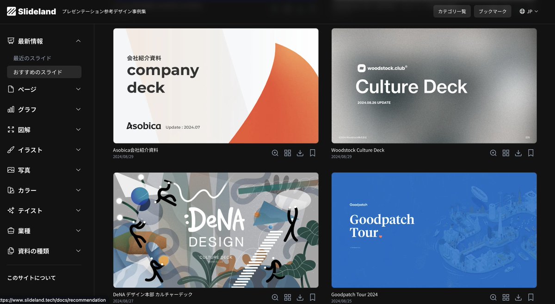Image resolution: width=555 pixels, height=304 pixels.
Task: Open the 最新情報 menu label
Action: click(31, 41)
